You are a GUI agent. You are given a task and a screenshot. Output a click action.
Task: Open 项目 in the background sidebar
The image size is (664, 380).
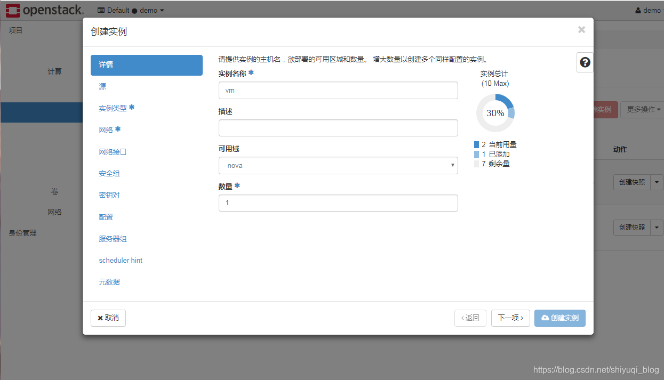[x=16, y=30]
